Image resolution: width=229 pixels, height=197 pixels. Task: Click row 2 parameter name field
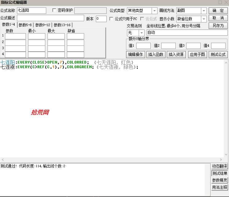15,42
